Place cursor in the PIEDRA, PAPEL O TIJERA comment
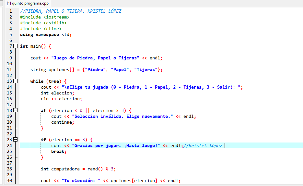 (x=71, y=11)
